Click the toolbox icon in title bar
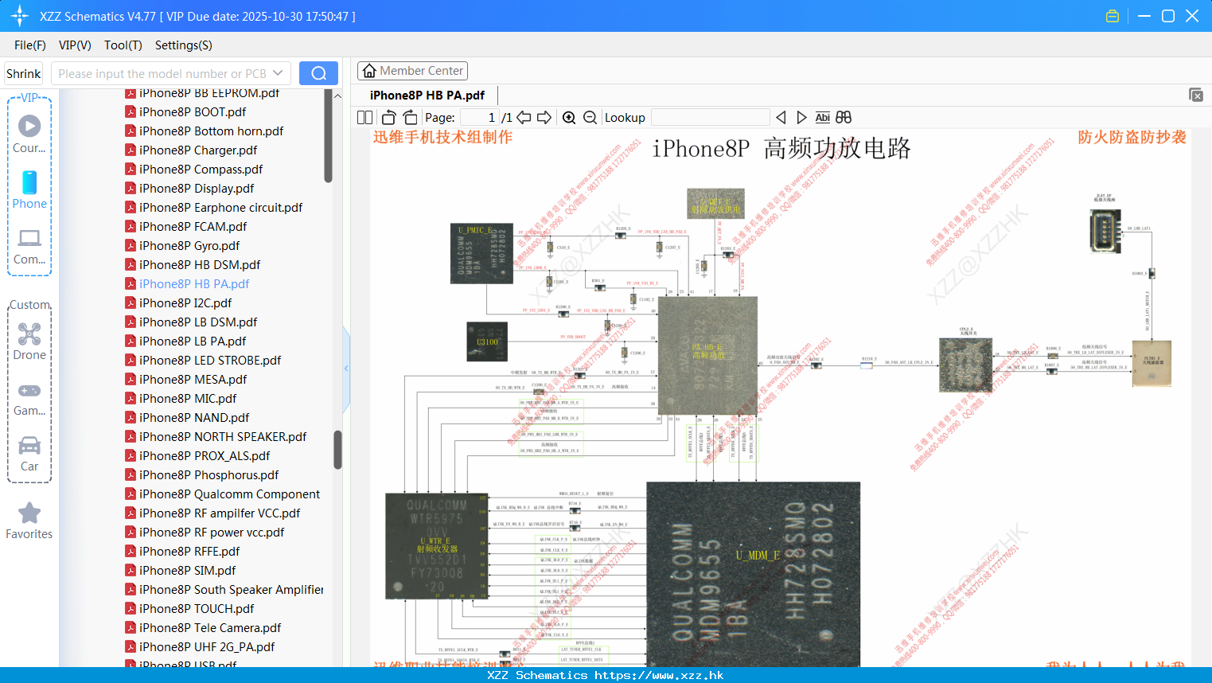This screenshot has height=683, width=1212. (x=1113, y=16)
